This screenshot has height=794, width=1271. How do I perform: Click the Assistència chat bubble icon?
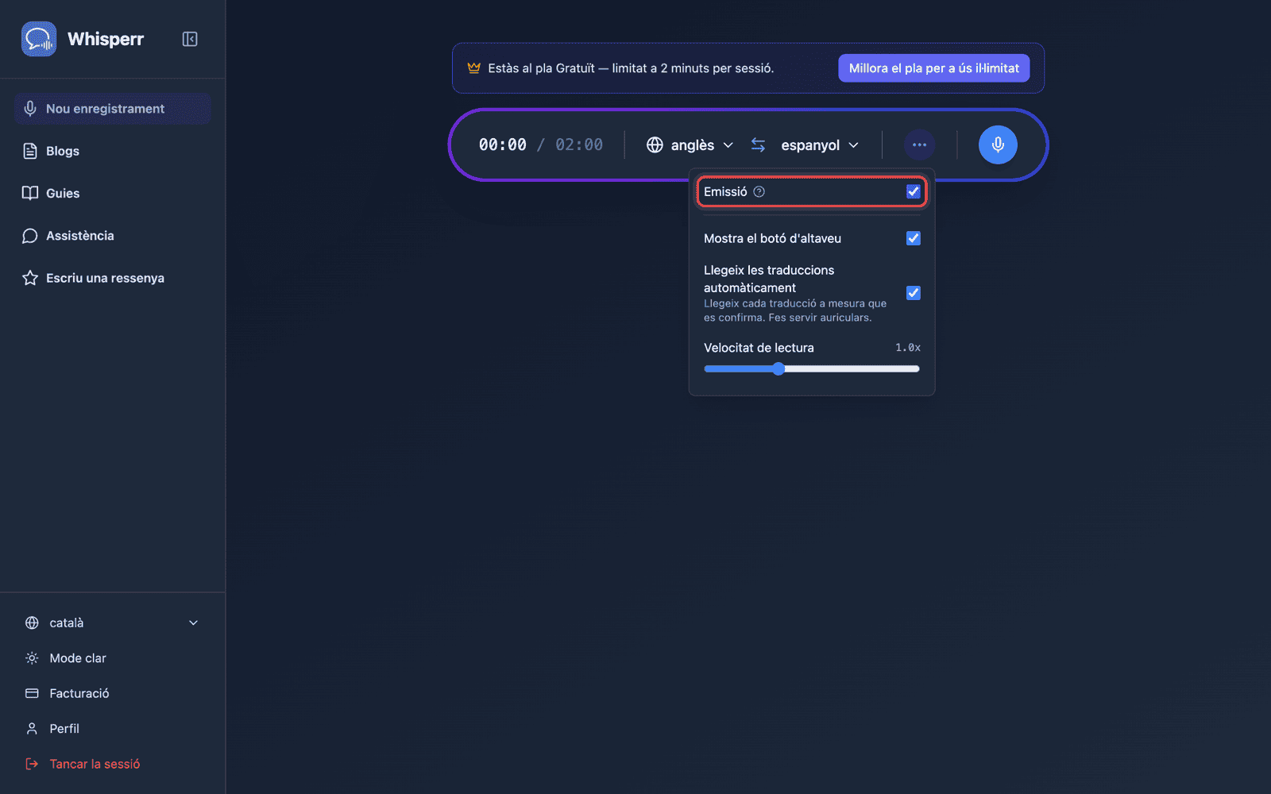click(30, 236)
